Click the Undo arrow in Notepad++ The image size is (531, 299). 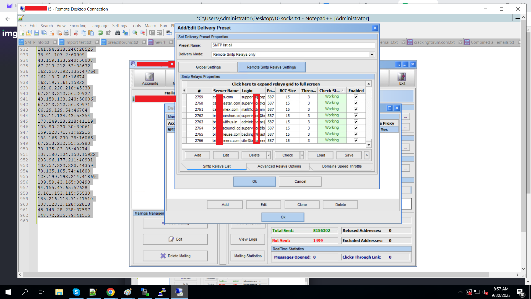(101, 33)
